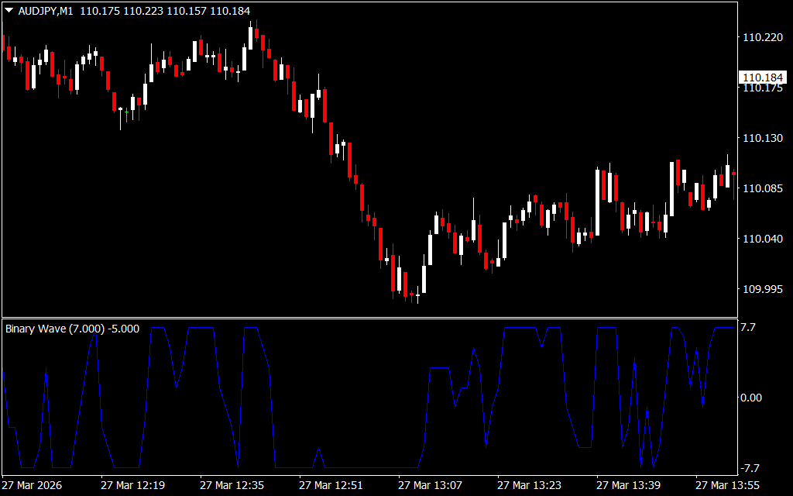The width and height of the screenshot is (793, 496).
Task: Click the 27 Mar 2026 date label
Action: 33,485
